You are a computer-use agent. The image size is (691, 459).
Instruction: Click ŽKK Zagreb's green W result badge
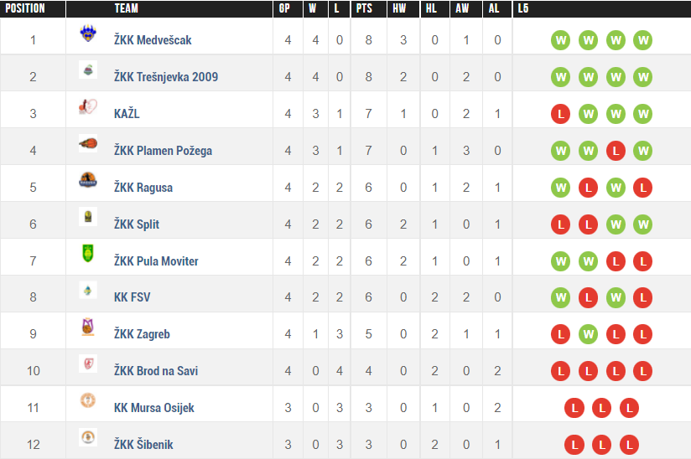point(588,334)
